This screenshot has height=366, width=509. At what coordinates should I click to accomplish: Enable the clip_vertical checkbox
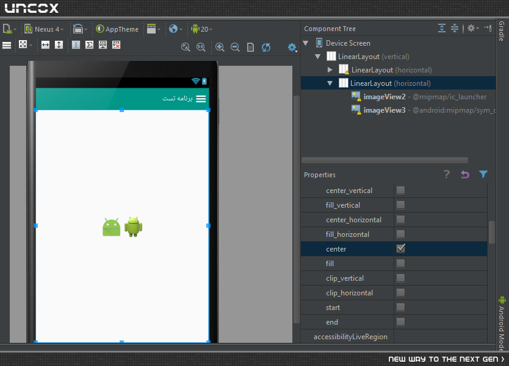[400, 278]
